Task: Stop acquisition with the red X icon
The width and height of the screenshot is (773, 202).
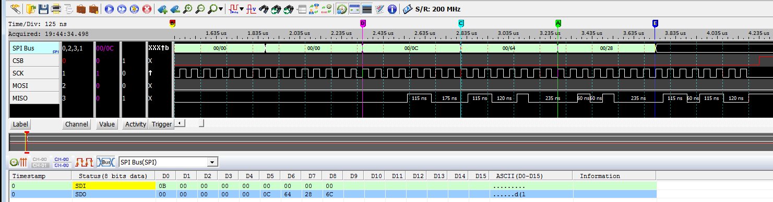Action: (x=147, y=9)
